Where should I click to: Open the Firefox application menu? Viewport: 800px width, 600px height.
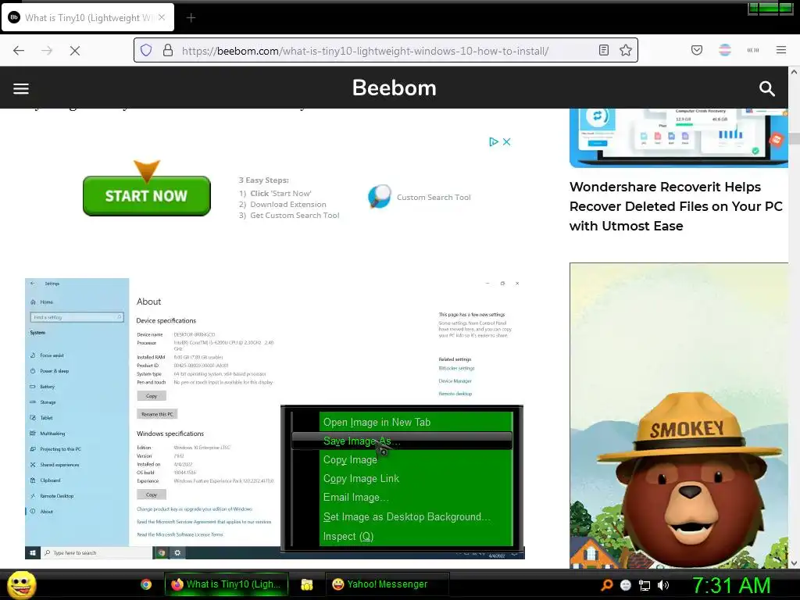780,50
